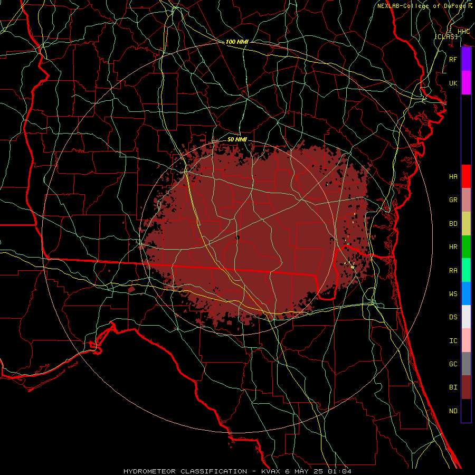Click the 'BD' legend label
The image size is (475, 475).
pyautogui.click(x=453, y=224)
